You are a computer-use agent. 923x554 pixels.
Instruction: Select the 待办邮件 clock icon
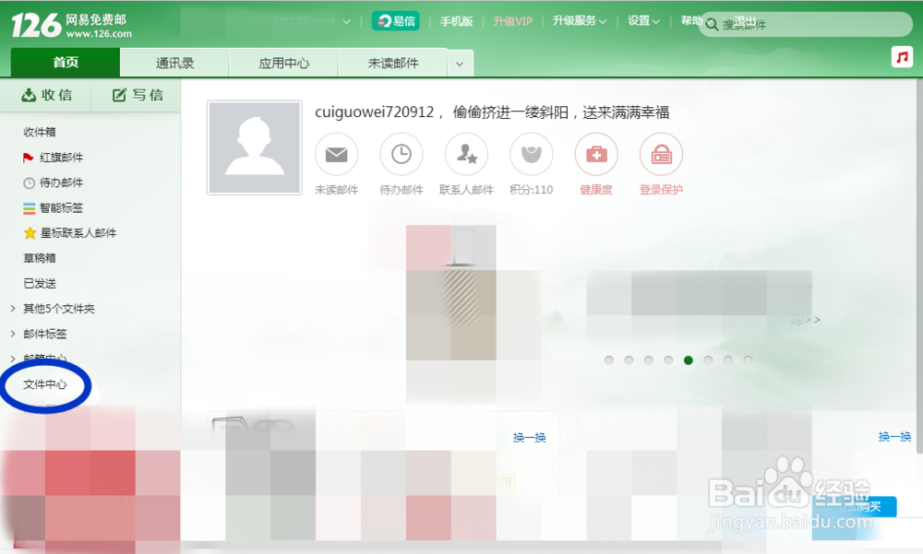pyautogui.click(x=401, y=154)
